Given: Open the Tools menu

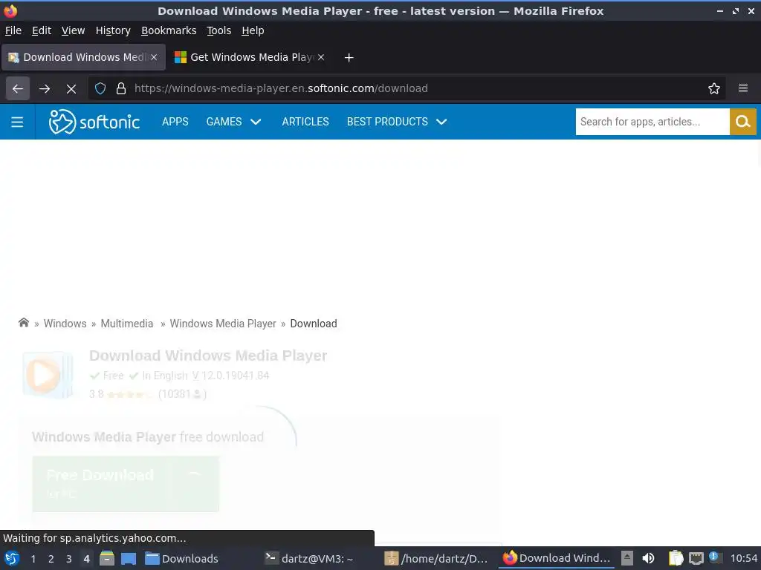Looking at the screenshot, I should coord(219,30).
